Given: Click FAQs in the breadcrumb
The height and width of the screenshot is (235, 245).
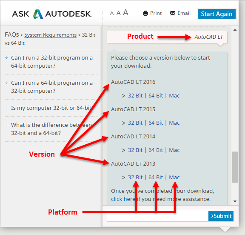Looking at the screenshot, I should (x=12, y=34).
